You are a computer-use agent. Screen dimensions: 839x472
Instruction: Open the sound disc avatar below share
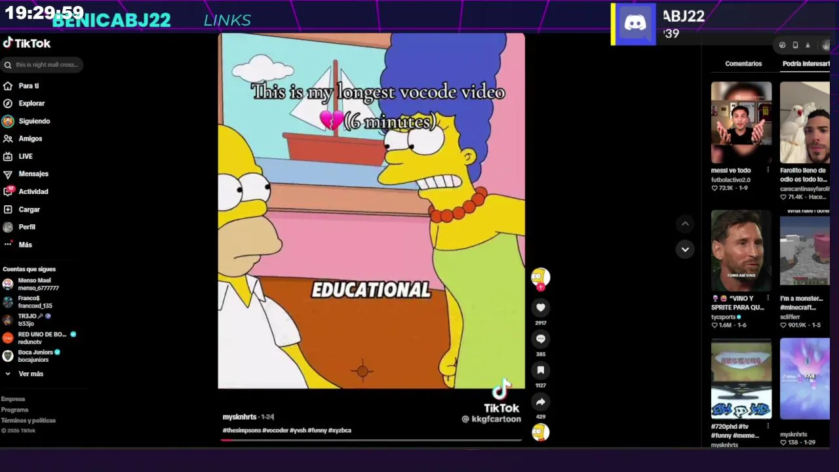[540, 432]
